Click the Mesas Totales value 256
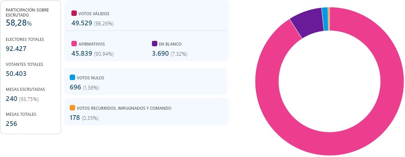This screenshot has height=157, width=405. click(x=11, y=124)
